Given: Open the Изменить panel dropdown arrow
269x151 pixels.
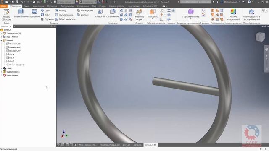Looking at the screenshot, I should (x=119, y=23).
